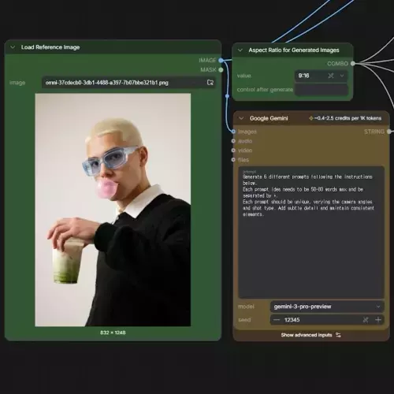
Task: Click the randomize icon in the seed field
Action: click(366, 320)
